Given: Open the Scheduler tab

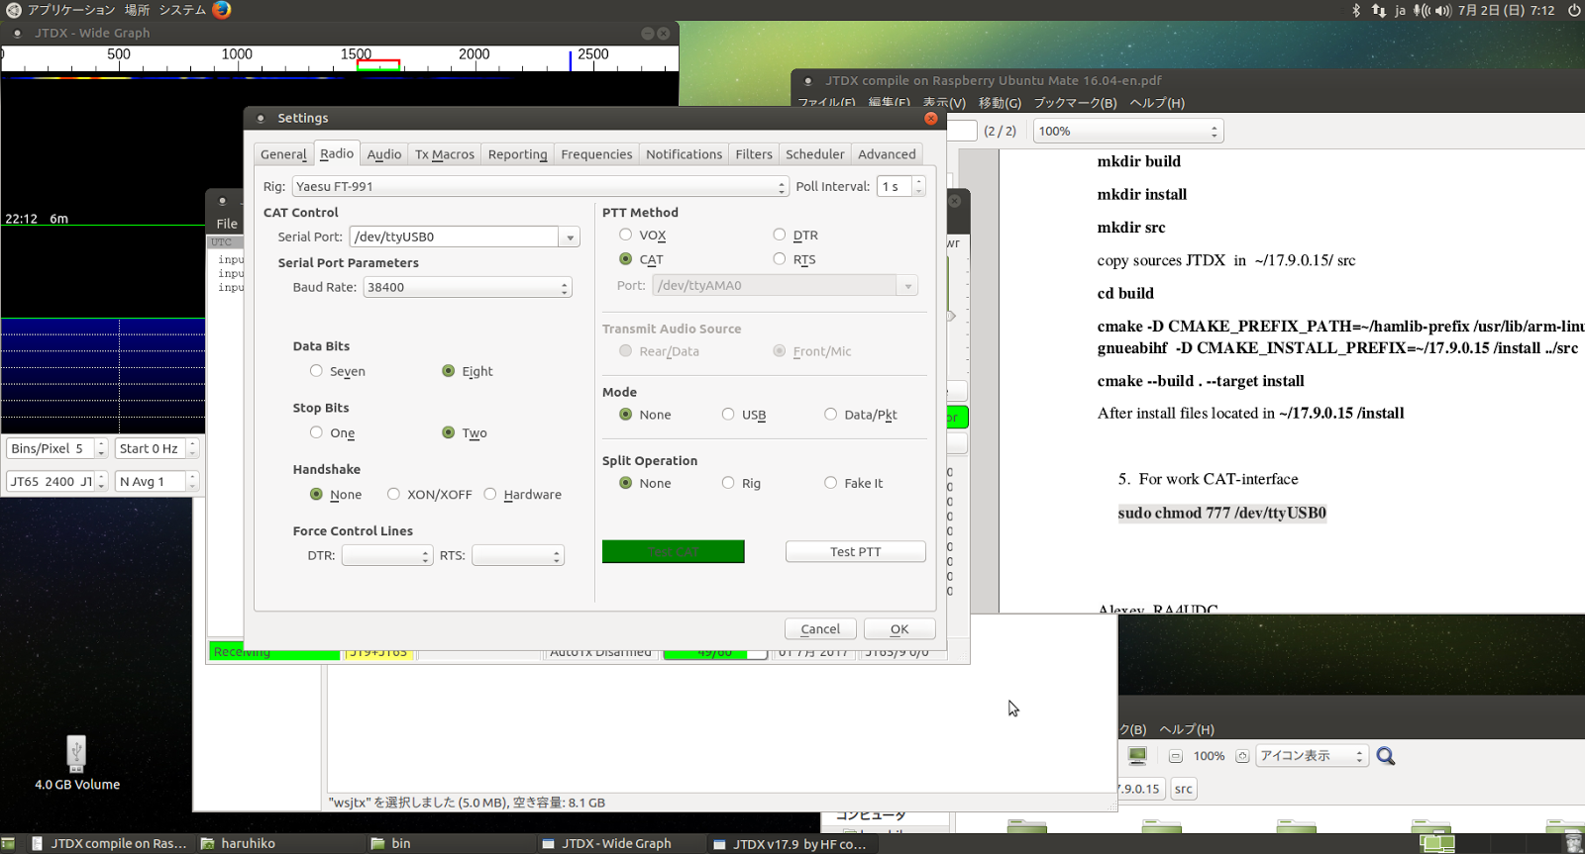Looking at the screenshot, I should [815, 154].
